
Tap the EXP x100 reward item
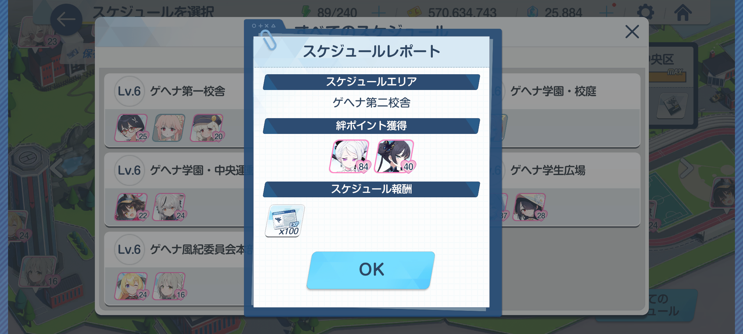285,221
